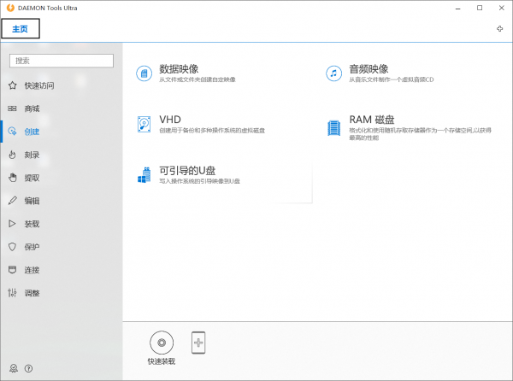Open the VHD creation title

(170, 120)
